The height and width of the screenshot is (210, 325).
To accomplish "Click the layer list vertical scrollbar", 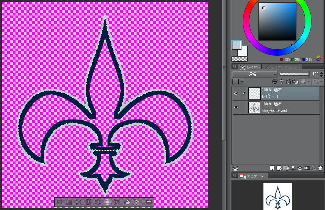I will [321, 125].
